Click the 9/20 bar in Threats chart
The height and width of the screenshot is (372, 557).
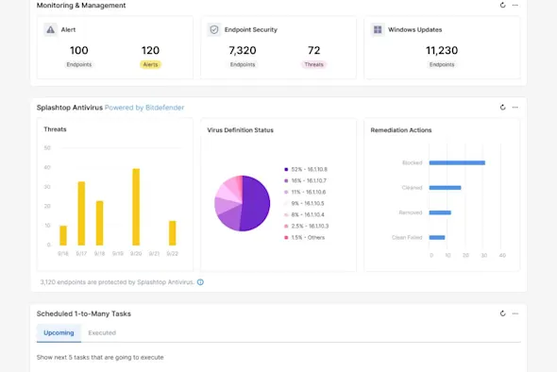136,207
